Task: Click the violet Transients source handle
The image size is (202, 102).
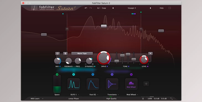Action: [x=112, y=74]
